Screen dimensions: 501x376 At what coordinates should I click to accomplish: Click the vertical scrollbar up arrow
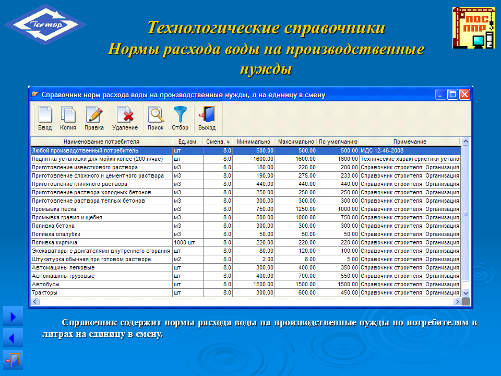pyautogui.click(x=466, y=141)
